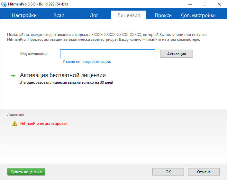Image resolution: width=227 pixels, height=180 pixels.
Task: Click the Лицензия section heading in lower panel
Action: 15,115
